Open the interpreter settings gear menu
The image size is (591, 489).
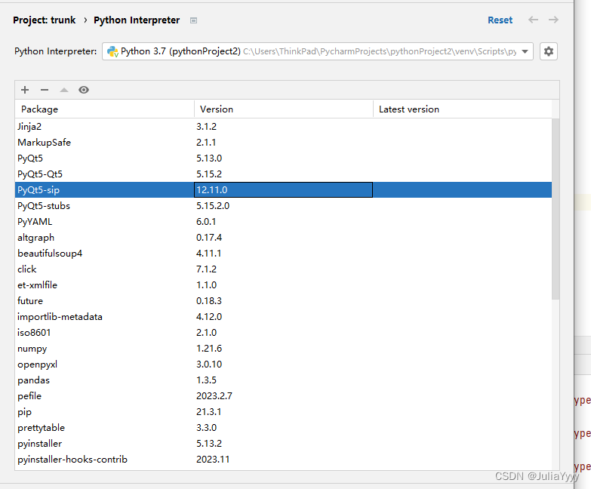[x=549, y=51]
